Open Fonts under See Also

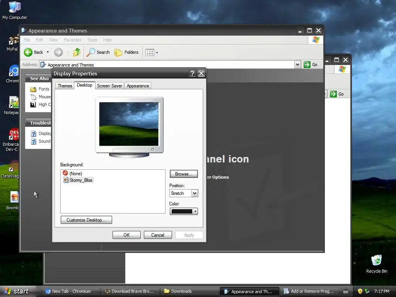tap(40, 89)
